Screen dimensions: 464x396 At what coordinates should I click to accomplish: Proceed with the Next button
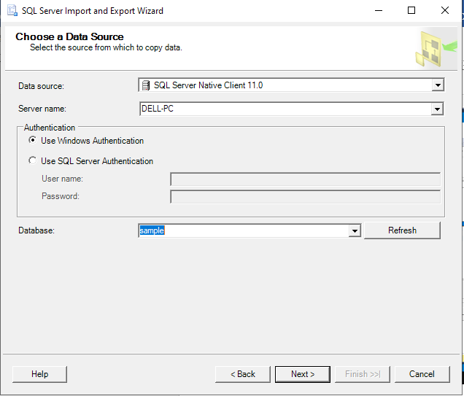tap(303, 374)
